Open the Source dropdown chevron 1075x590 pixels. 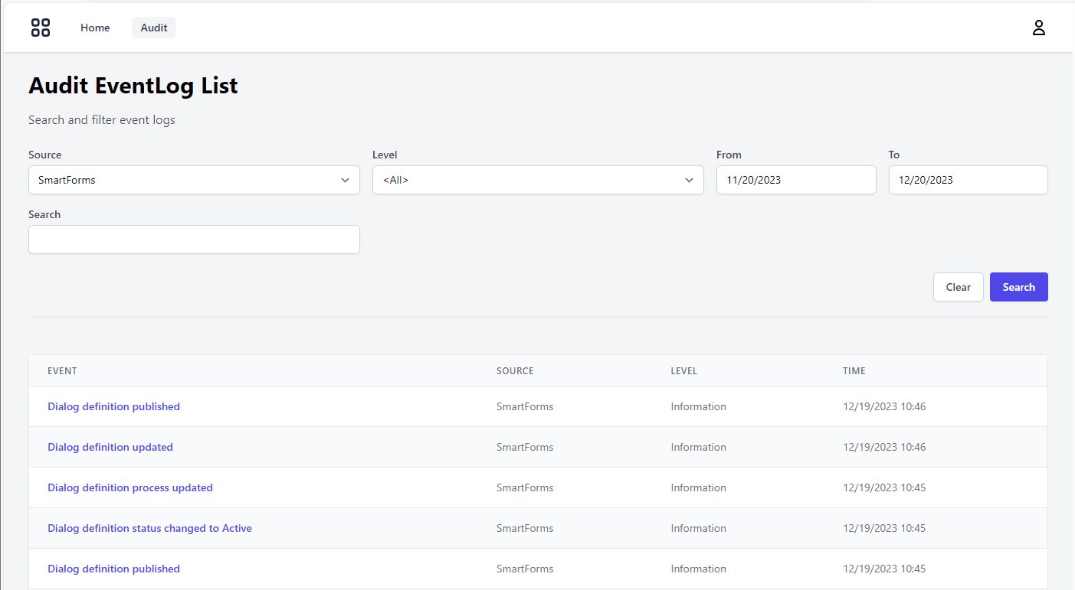345,180
